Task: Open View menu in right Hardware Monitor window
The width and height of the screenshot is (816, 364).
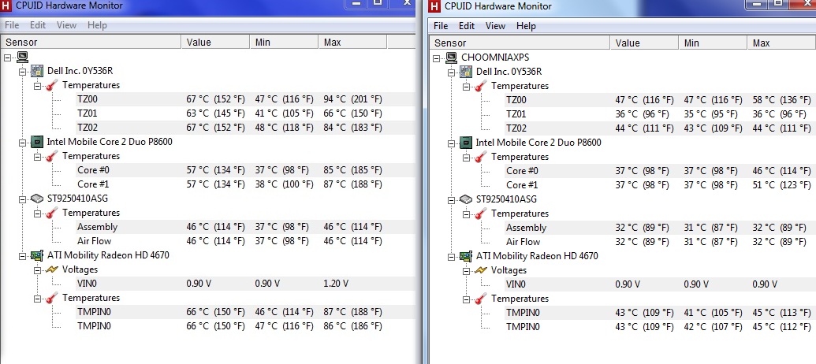Action: [x=495, y=25]
